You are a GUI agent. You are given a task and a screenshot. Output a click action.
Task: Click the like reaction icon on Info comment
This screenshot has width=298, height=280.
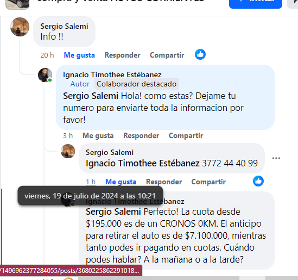[200, 54]
